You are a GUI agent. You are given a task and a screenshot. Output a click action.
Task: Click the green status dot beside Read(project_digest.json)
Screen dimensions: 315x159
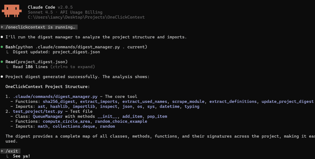[2, 62]
